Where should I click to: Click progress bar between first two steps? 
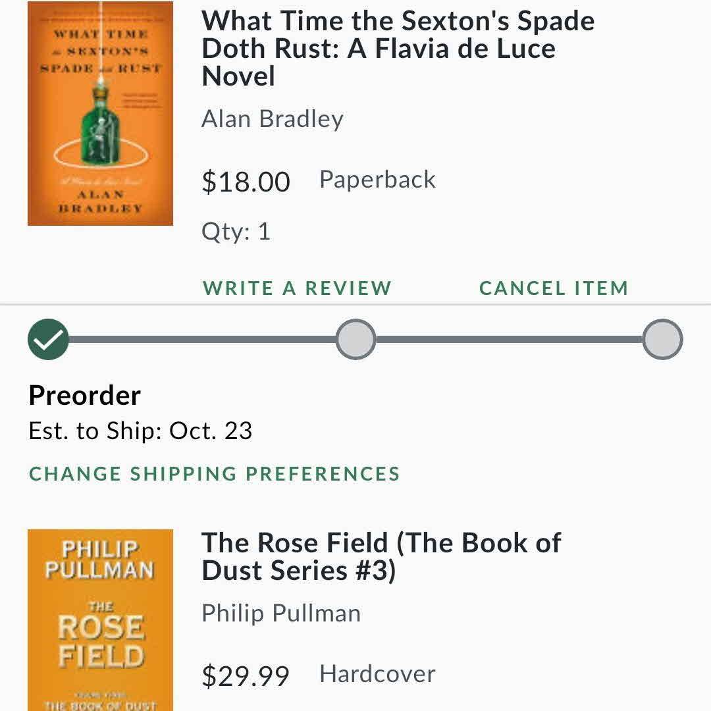(202, 339)
